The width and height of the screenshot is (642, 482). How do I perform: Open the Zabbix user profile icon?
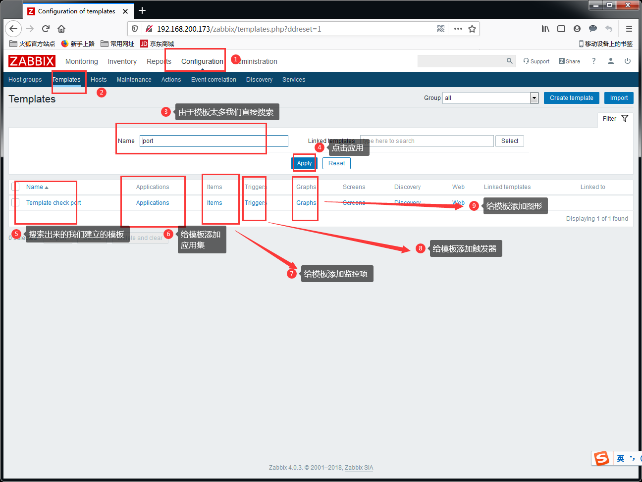611,61
